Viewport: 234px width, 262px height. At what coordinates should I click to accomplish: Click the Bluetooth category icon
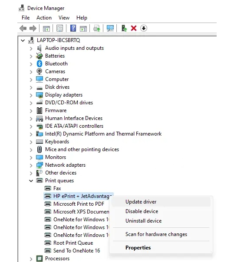point(40,64)
